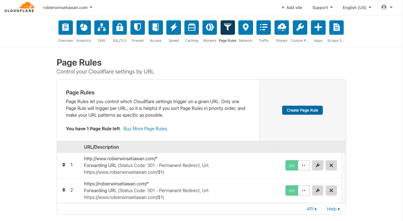The image size is (403, 221).
Task: Open the Network location pin icon
Action: (246, 27)
